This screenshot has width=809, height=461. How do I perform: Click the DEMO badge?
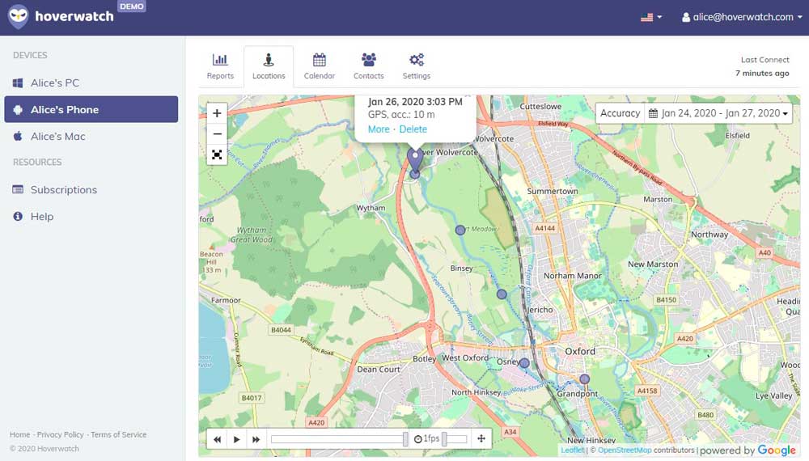pyautogui.click(x=132, y=6)
